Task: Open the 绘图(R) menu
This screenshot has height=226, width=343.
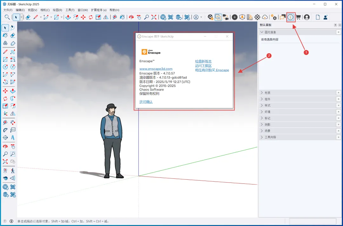Action: click(57, 10)
